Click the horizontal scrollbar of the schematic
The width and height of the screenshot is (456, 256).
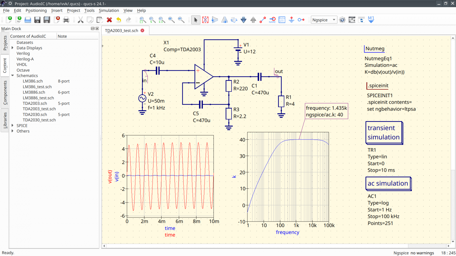click(x=276, y=246)
